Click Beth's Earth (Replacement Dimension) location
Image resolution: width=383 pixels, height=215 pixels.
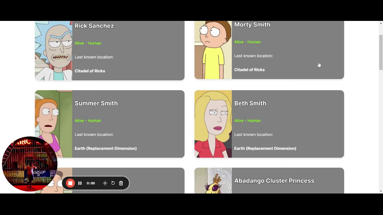pyautogui.click(x=265, y=148)
